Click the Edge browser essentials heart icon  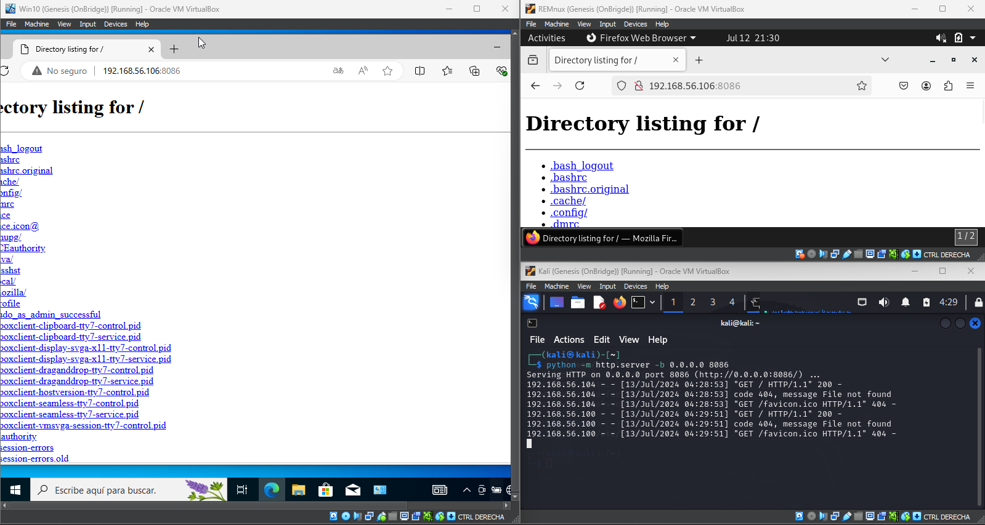coord(501,71)
